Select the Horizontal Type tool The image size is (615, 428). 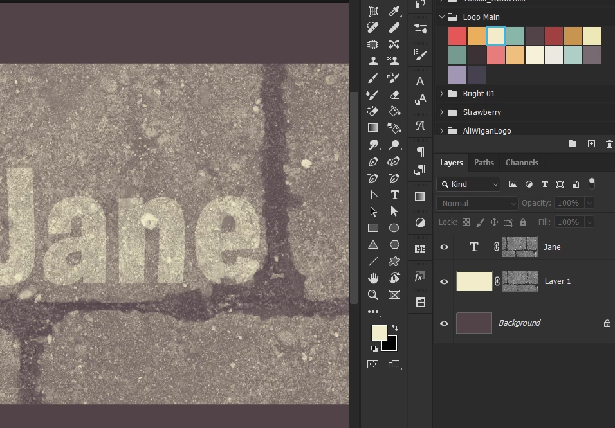(394, 195)
